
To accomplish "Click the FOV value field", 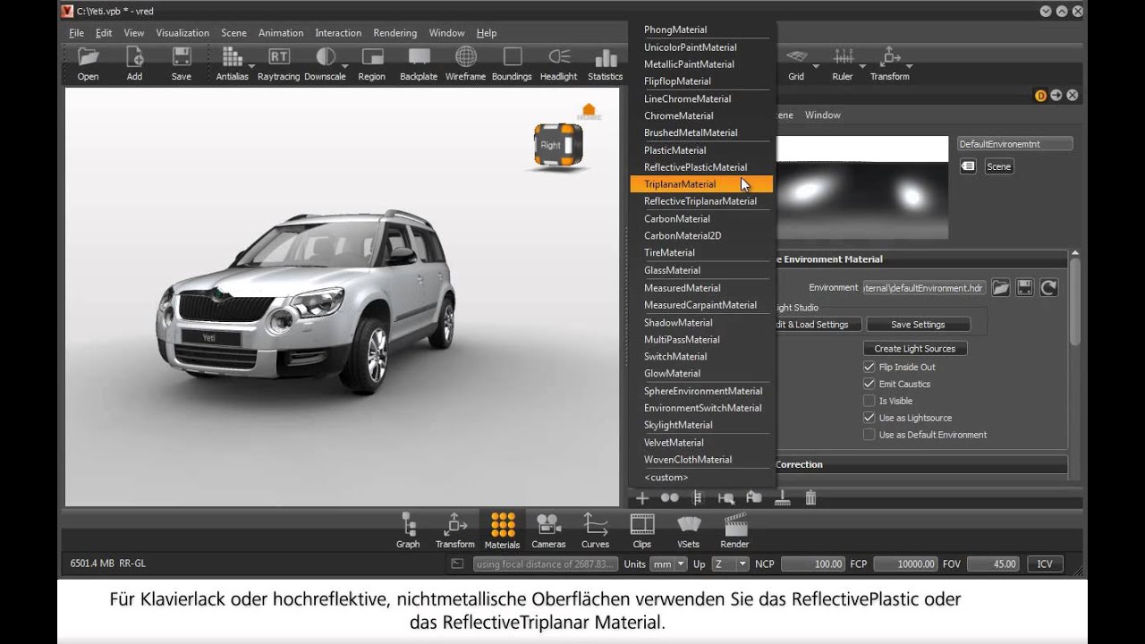I will pos(993,564).
